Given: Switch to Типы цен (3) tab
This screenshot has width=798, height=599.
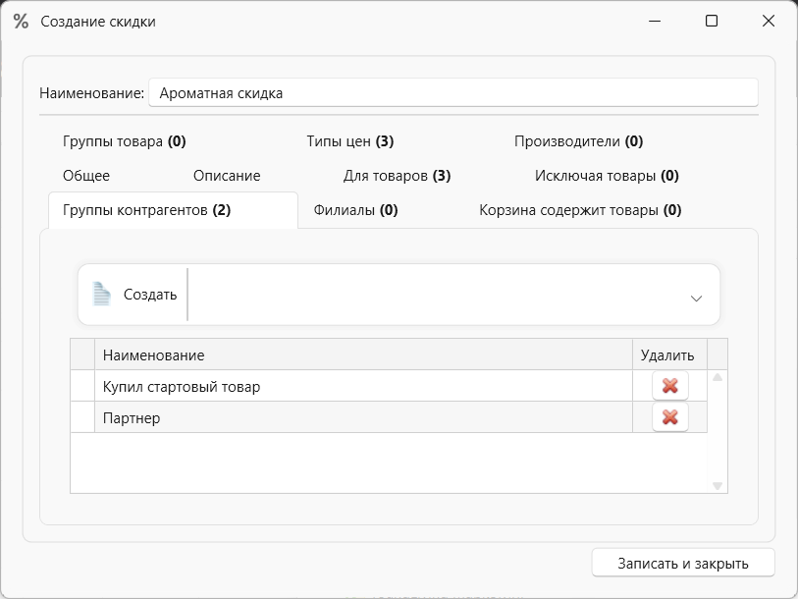Looking at the screenshot, I should [x=350, y=141].
